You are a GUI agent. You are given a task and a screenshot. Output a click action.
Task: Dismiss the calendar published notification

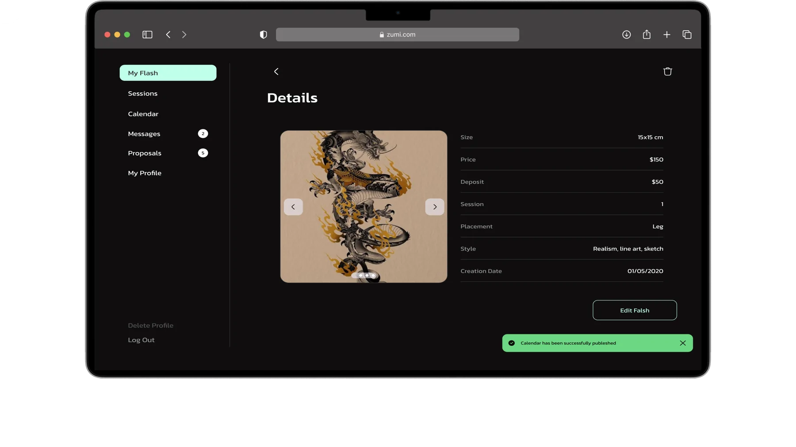click(683, 343)
